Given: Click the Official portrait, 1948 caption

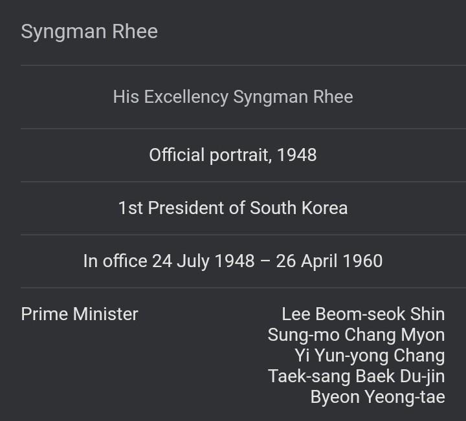Looking at the screenshot, I should click(x=232, y=155).
